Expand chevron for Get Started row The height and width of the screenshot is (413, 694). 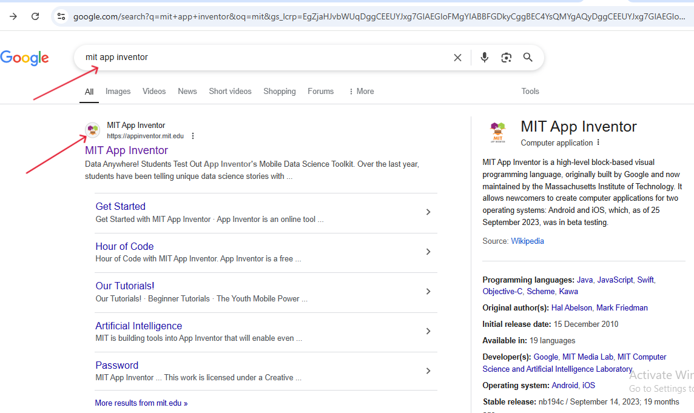click(428, 212)
